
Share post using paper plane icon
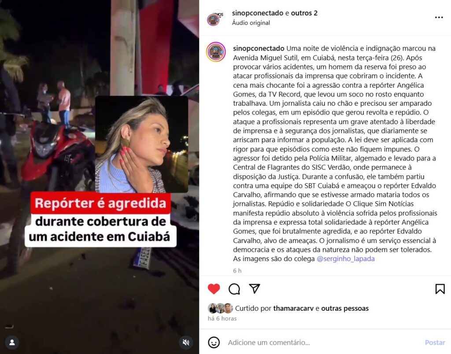pos(255,288)
